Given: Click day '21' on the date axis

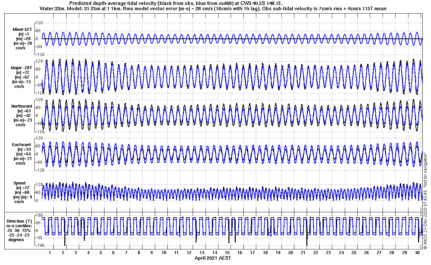Looking at the screenshot, I should tap(303, 253).
